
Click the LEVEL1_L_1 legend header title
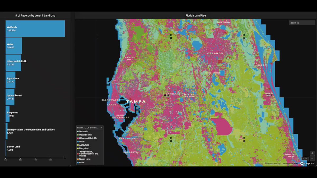tap(88, 128)
